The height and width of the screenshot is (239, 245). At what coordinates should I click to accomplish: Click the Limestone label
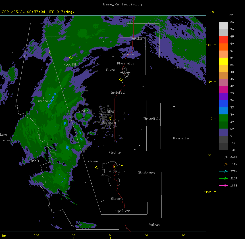tap(43, 101)
